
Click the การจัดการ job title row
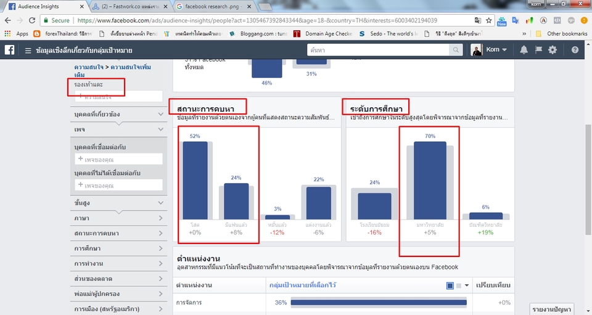click(343, 303)
